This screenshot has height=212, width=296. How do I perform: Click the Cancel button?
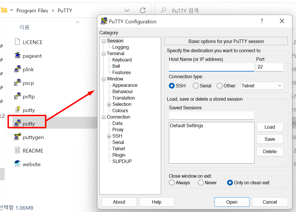(x=270, y=202)
